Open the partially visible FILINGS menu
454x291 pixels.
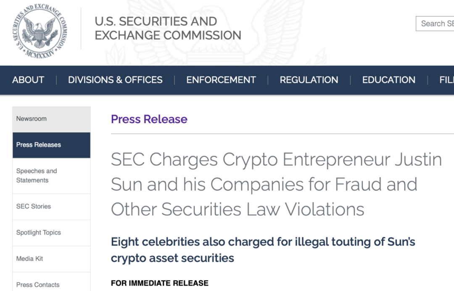446,80
